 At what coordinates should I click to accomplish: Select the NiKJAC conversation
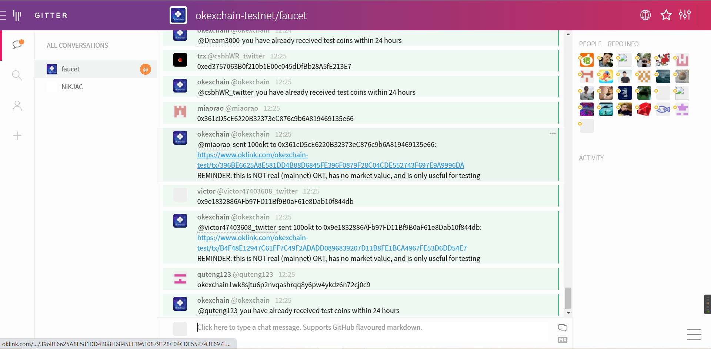point(96,87)
